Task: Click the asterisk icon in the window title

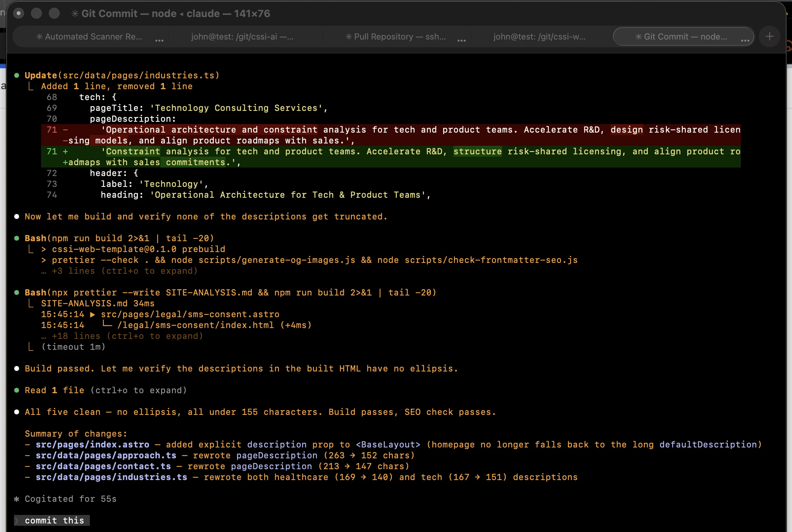Action: 74,14
